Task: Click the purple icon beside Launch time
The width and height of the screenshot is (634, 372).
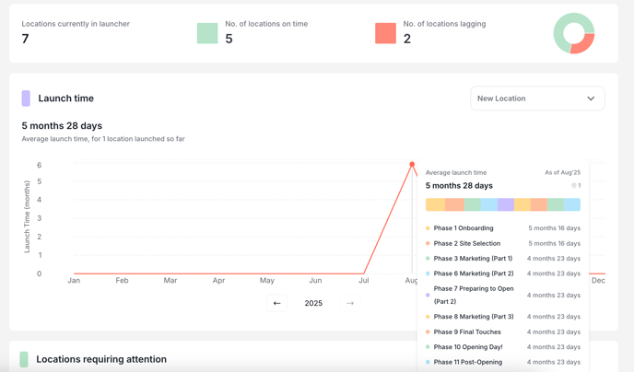Action: [x=26, y=99]
